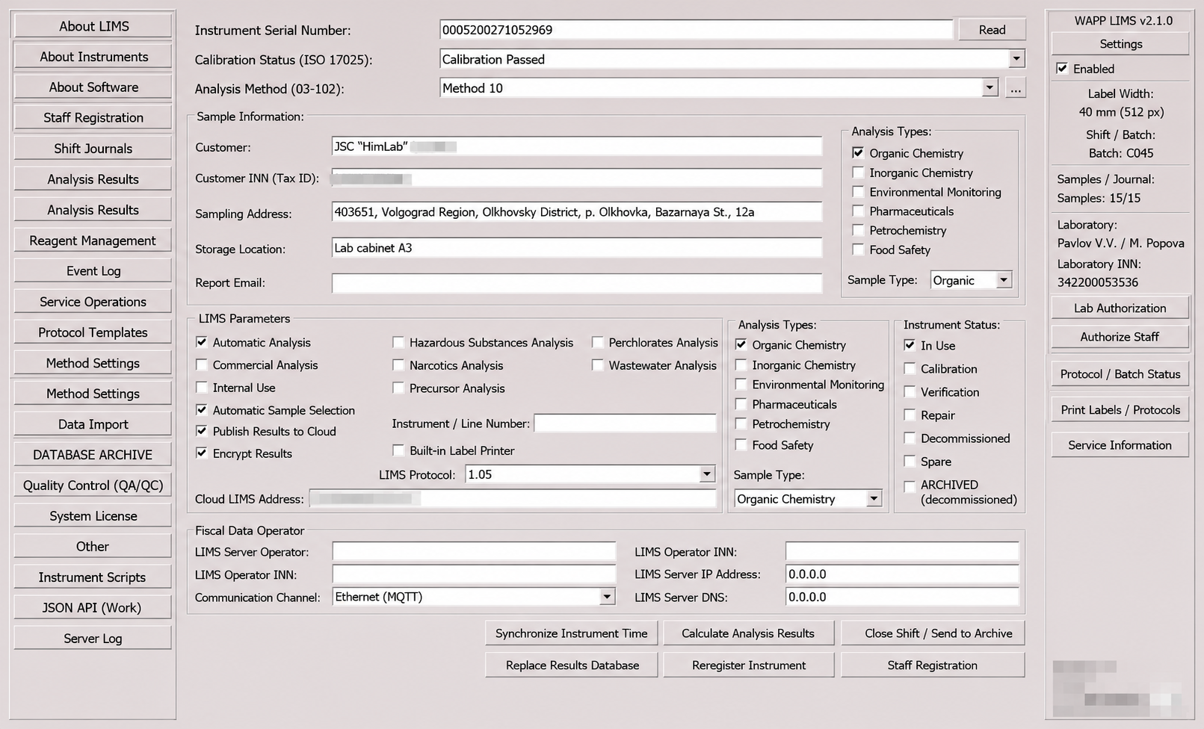
Task: Enable Precursor Analysis
Action: (x=398, y=388)
